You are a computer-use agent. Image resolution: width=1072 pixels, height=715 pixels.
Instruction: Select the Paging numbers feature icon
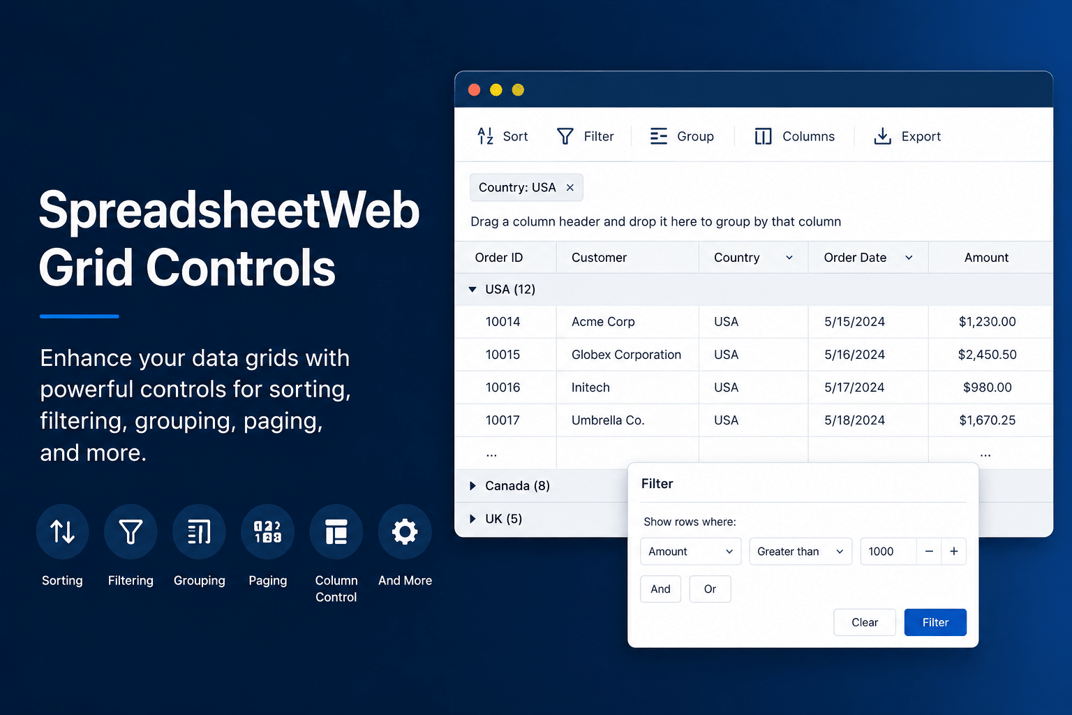click(x=267, y=532)
